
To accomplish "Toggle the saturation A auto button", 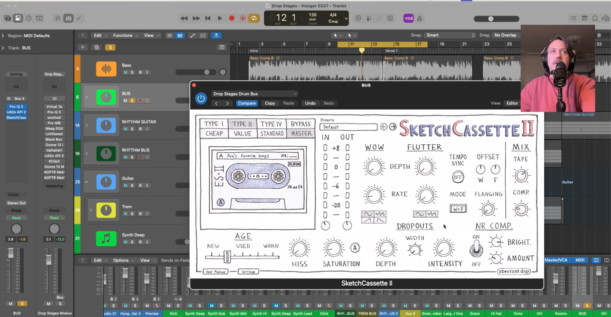I will (355, 248).
